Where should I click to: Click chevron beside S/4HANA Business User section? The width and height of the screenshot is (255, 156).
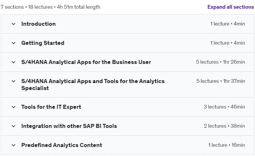14,62
